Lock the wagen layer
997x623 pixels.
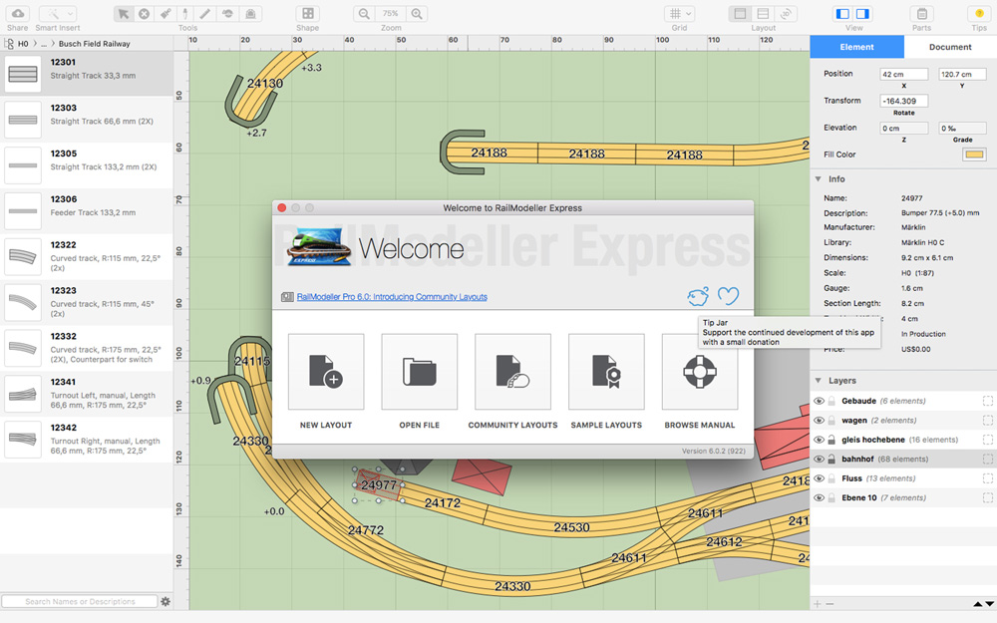coord(831,421)
